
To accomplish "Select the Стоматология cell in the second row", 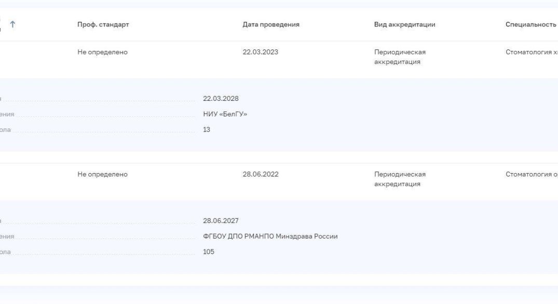I will [x=532, y=174].
